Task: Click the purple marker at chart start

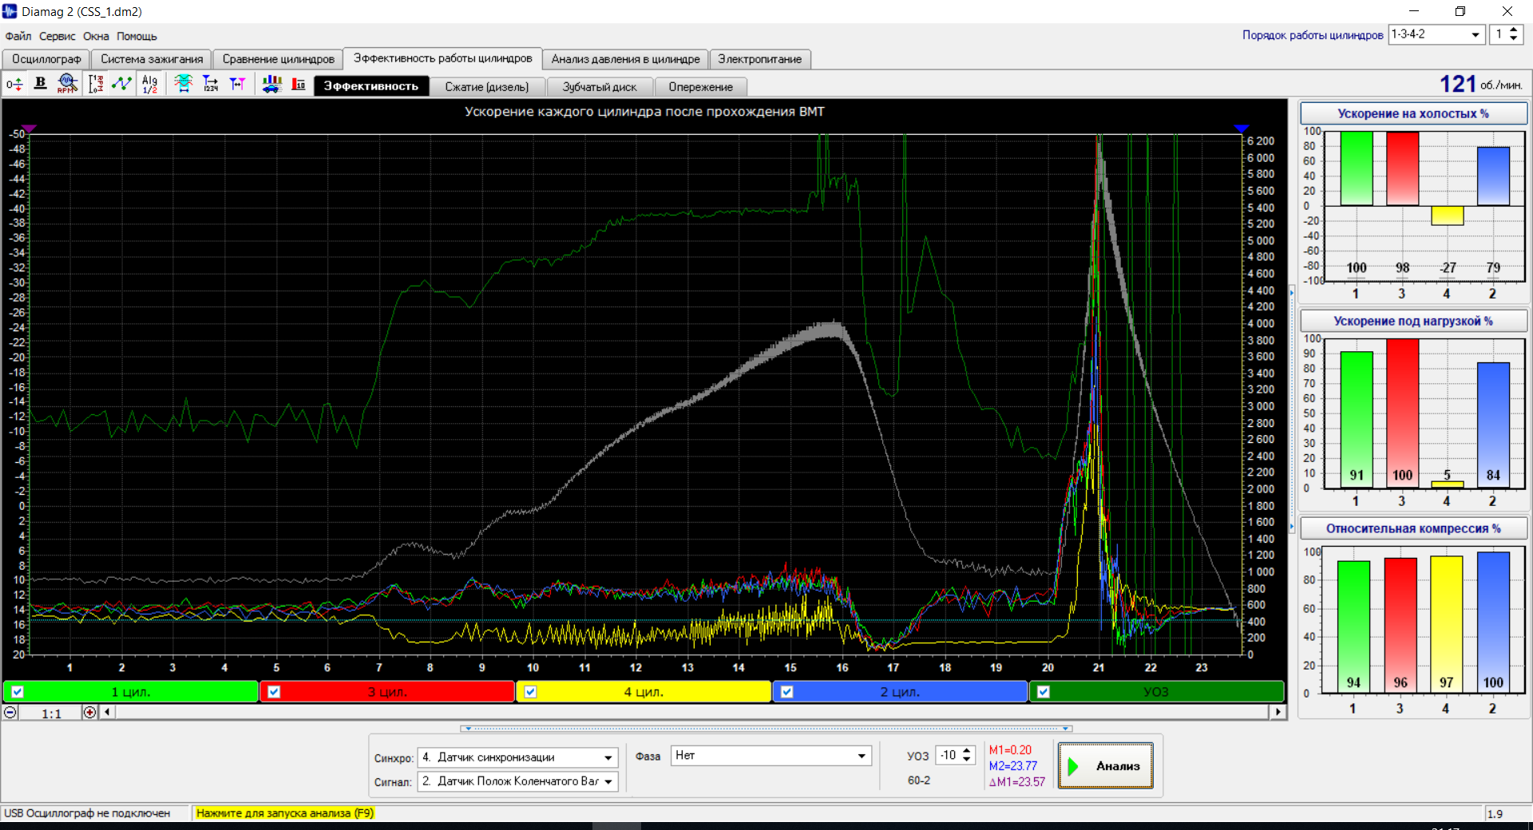Action: 30,128
